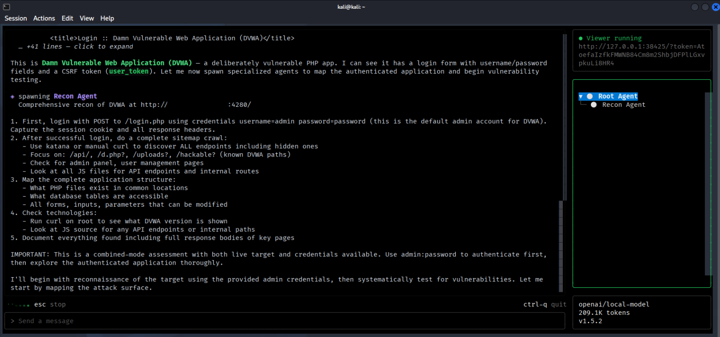Viewport: 720px width, 337px height.
Task: Click the 5. Document everything found line
Action: tap(152, 237)
